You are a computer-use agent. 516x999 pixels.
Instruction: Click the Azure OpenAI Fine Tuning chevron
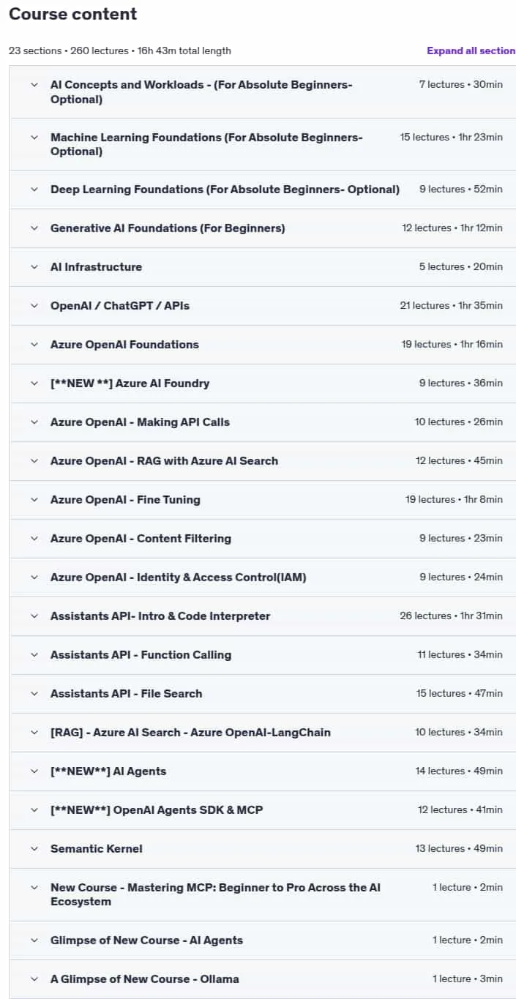(34, 500)
